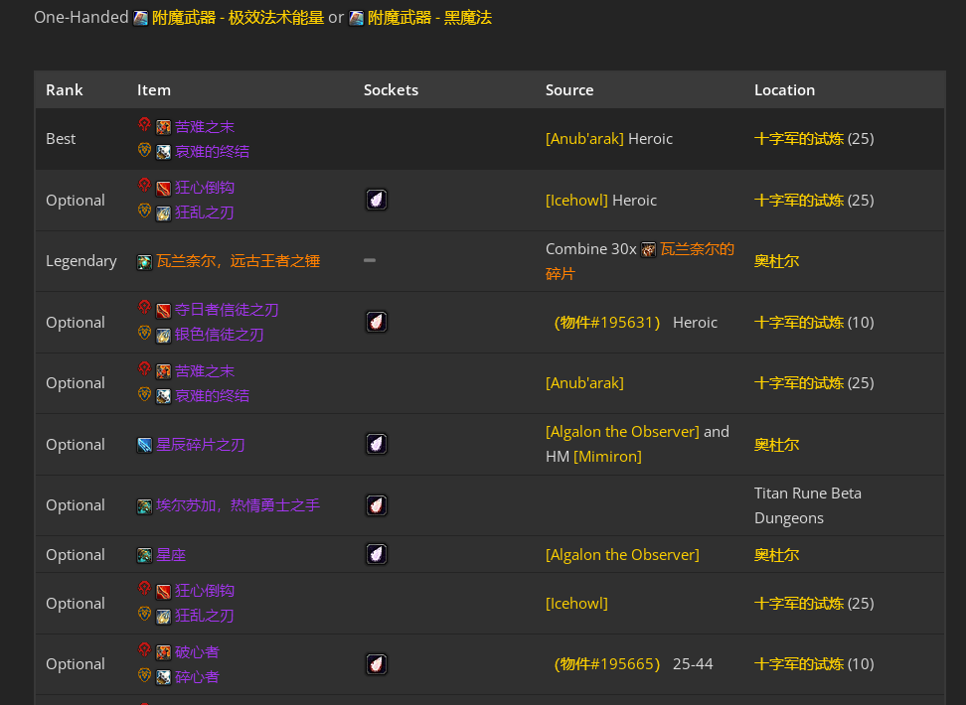Click Alliance faction icon in Best row
Image resolution: width=966 pixels, height=705 pixels.
click(x=144, y=150)
